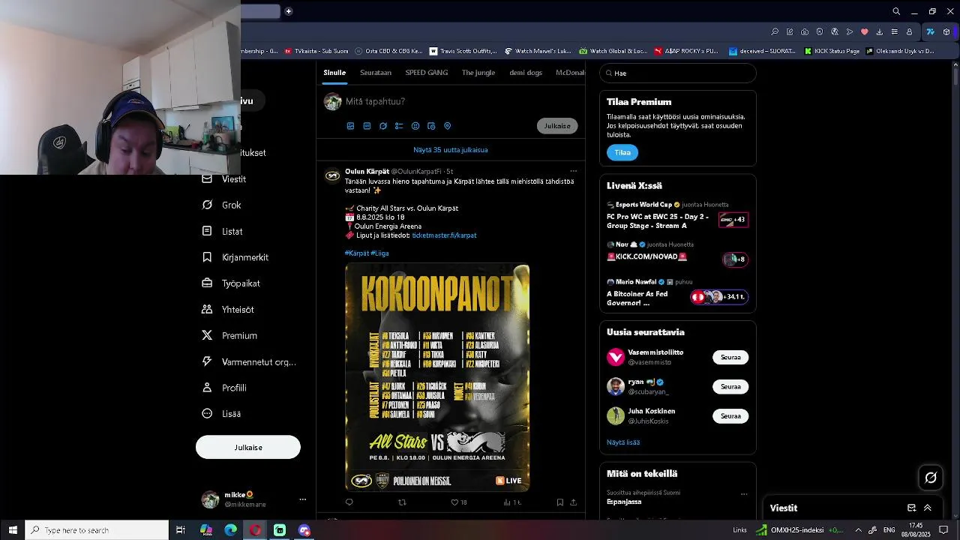
Task: Click the Tilaa Premium button
Action: click(622, 152)
